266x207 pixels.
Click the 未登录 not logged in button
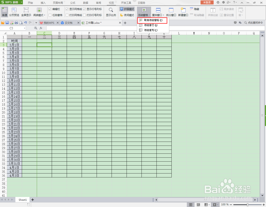pyautogui.click(x=207, y=2)
